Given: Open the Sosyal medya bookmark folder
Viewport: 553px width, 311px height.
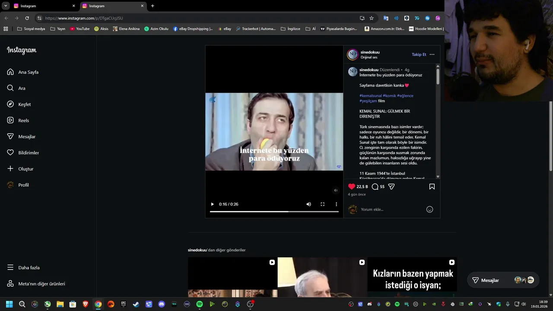Looking at the screenshot, I should click(x=31, y=29).
